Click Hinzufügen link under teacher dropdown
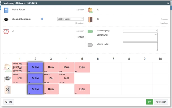 80,23
